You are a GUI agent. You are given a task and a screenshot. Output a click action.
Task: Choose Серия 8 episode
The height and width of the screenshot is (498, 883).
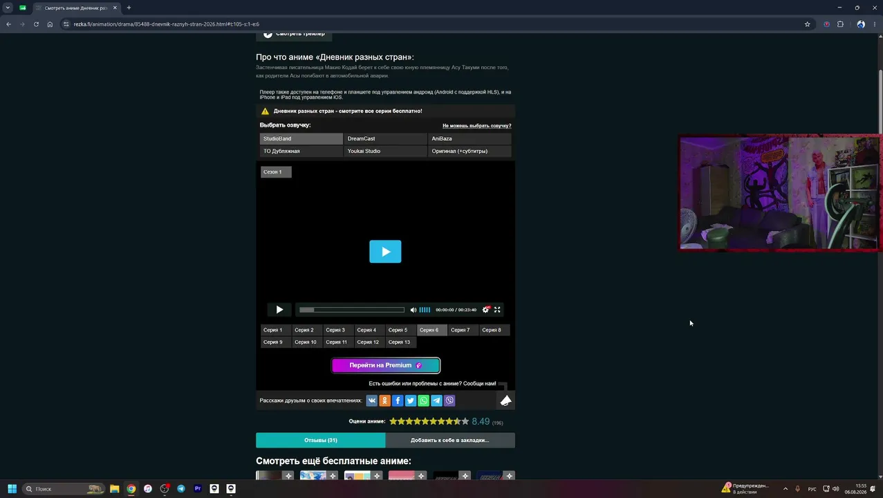coord(494,330)
